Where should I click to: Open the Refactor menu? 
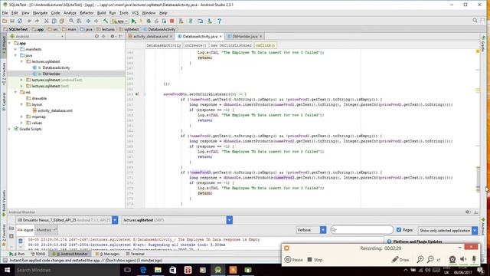[87, 13]
